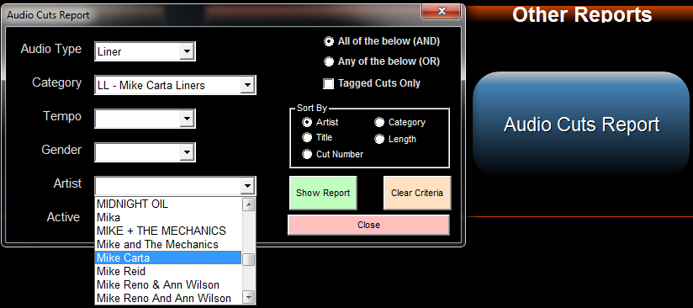Enable the Tagged Cuts Only checkbox
The image size is (693, 308).
(x=328, y=83)
